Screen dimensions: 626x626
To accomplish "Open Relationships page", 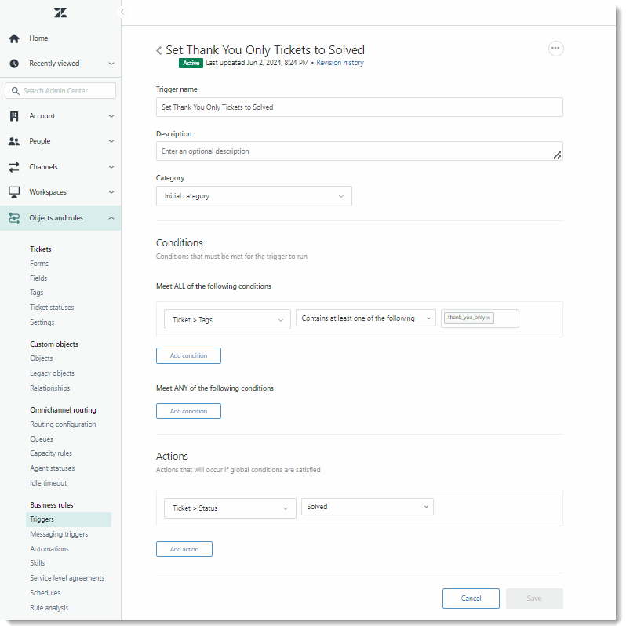I will 50,388.
